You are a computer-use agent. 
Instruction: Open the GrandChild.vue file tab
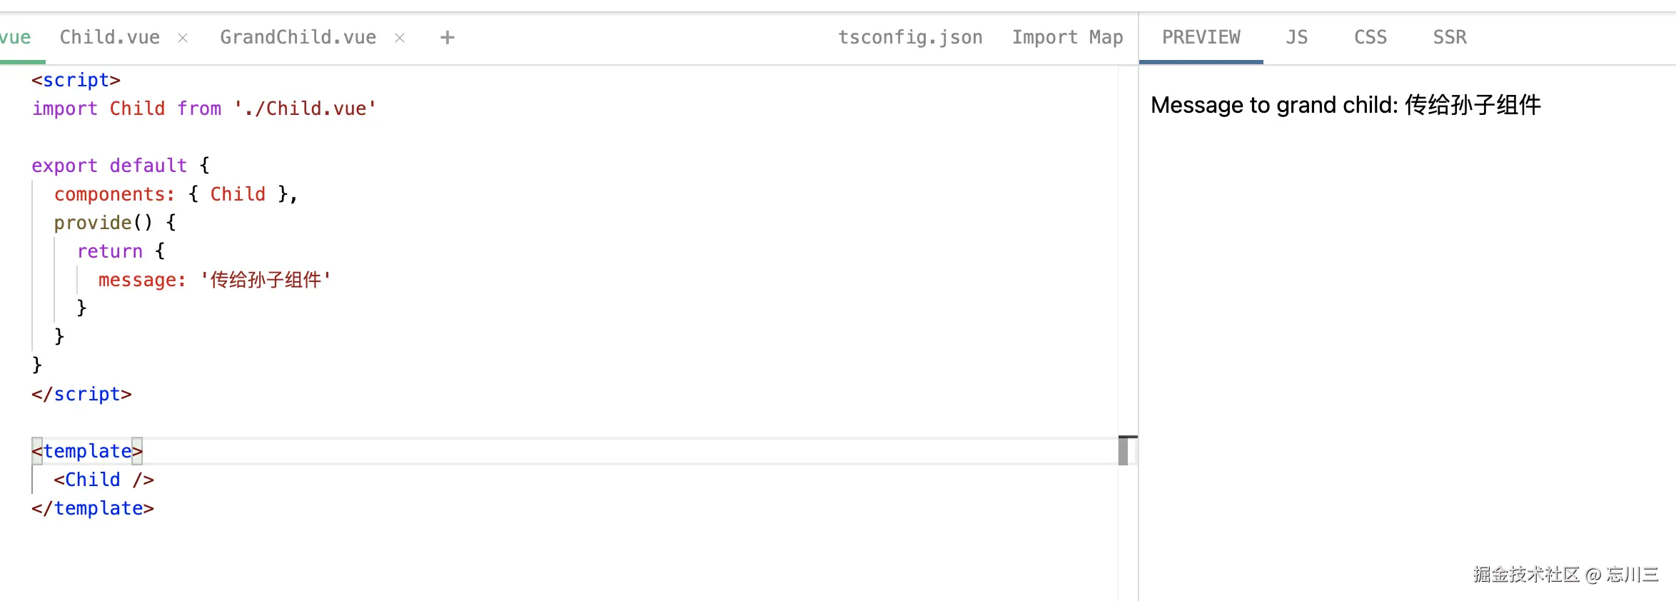coord(298,37)
